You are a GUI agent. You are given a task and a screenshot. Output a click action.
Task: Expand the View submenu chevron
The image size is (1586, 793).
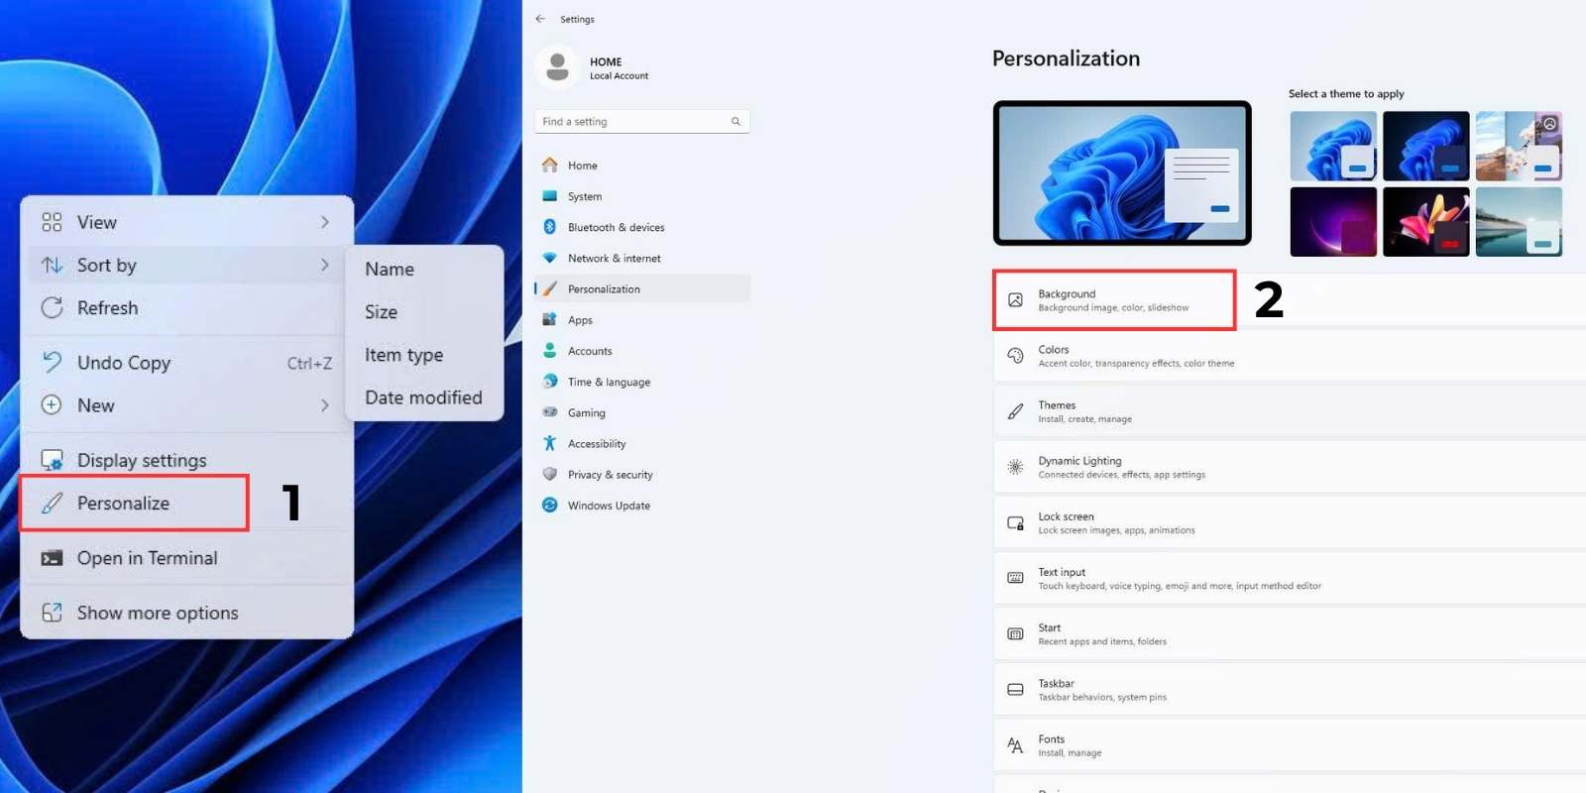(325, 222)
